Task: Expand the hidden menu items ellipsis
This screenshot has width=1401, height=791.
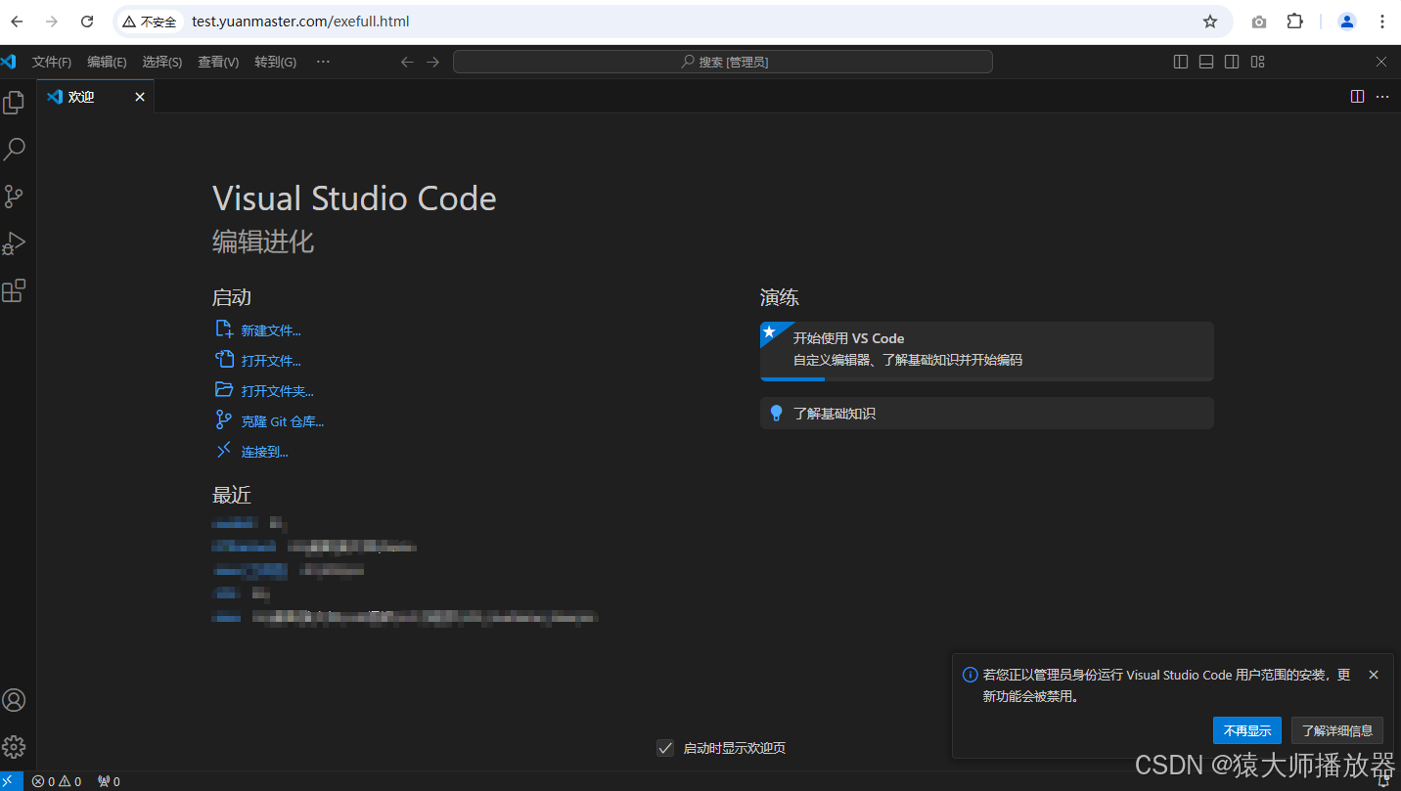Action: [x=323, y=62]
